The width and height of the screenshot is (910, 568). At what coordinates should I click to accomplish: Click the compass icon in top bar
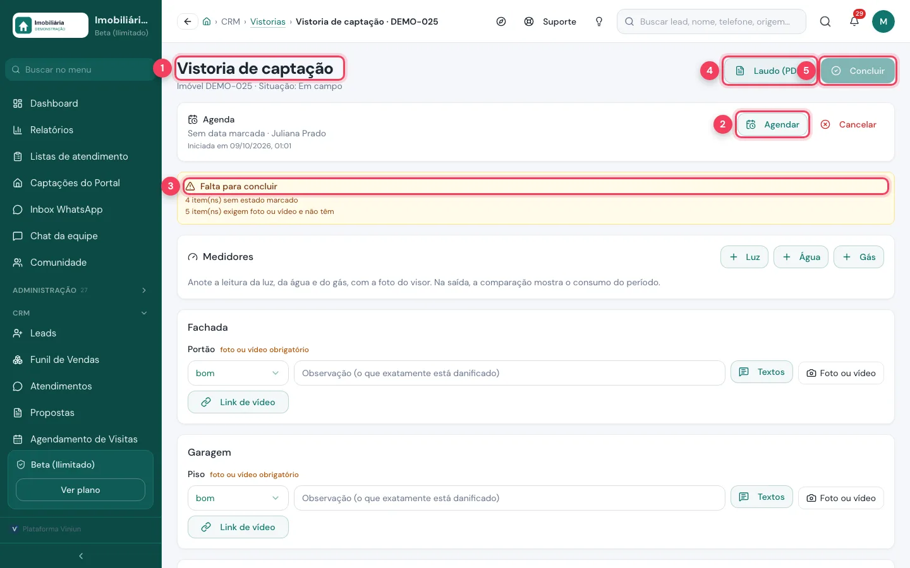[x=501, y=21]
